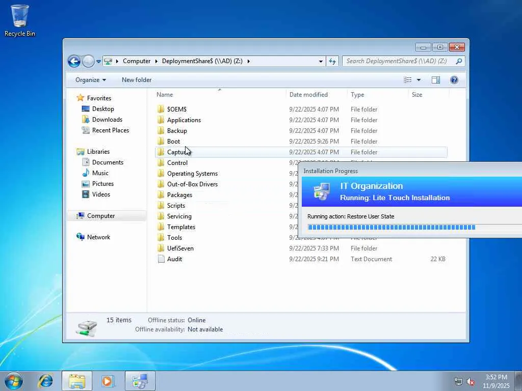Viewport: 522px width, 391px height.
Task: Click the muted volume tray icon
Action: (471, 382)
